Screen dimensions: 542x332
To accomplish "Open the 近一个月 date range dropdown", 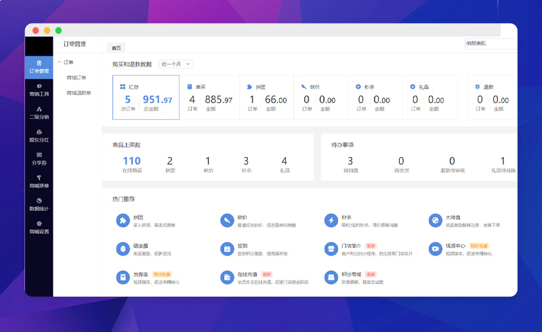I will 176,64.
